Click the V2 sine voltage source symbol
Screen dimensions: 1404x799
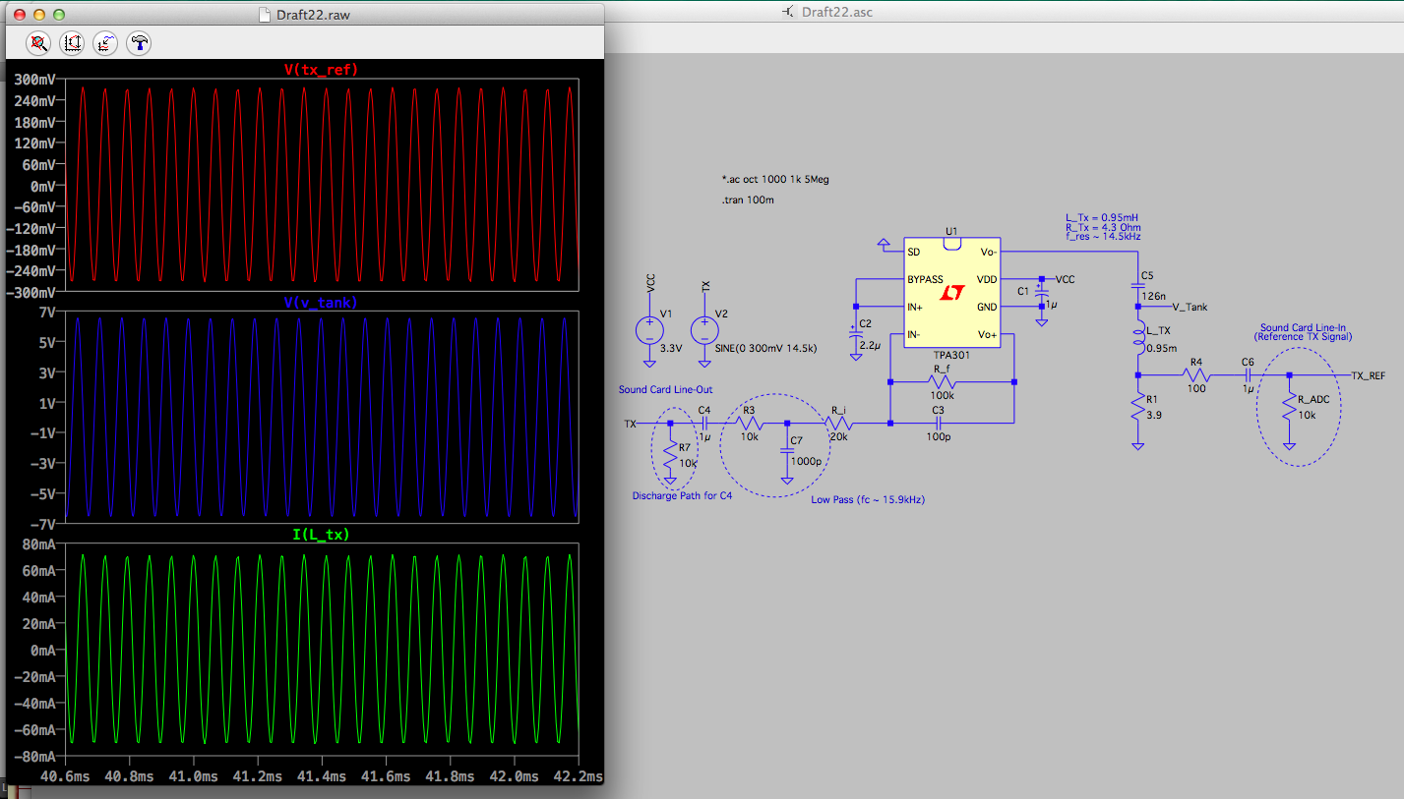click(704, 329)
